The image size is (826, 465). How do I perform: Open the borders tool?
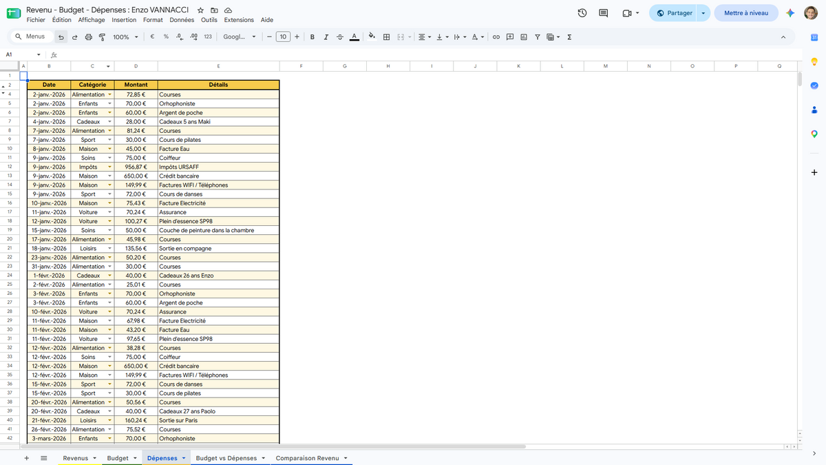click(387, 37)
